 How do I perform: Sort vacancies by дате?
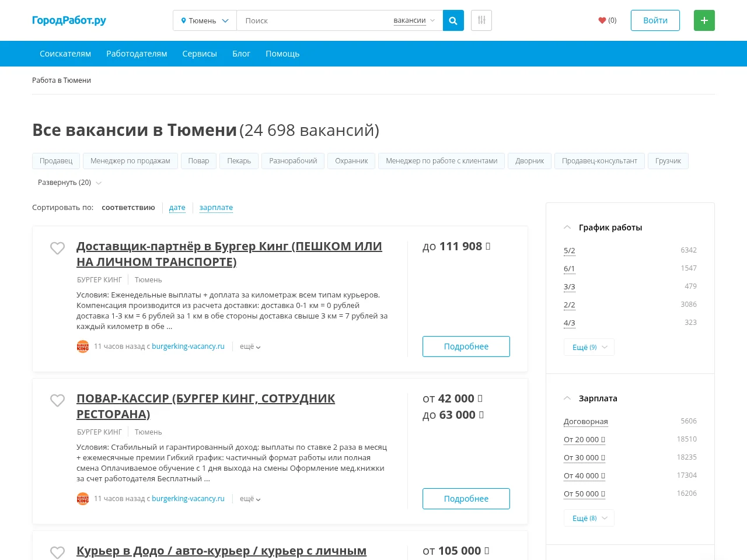(x=177, y=208)
